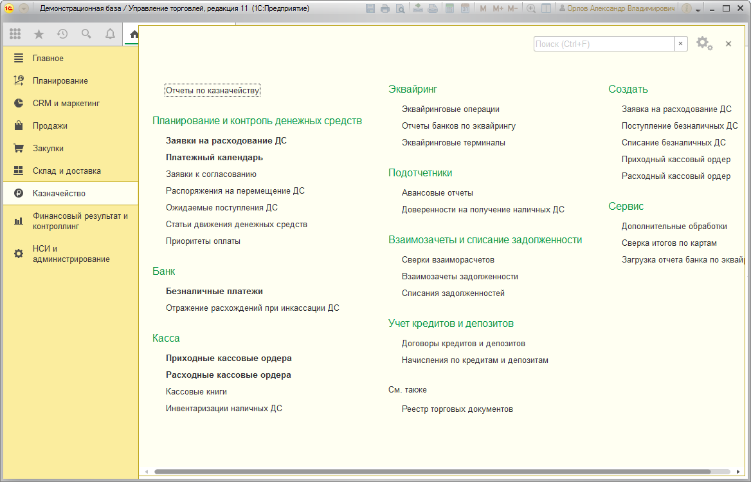Select the НСИ и администрирование section
The image size is (751, 482).
pos(71,254)
